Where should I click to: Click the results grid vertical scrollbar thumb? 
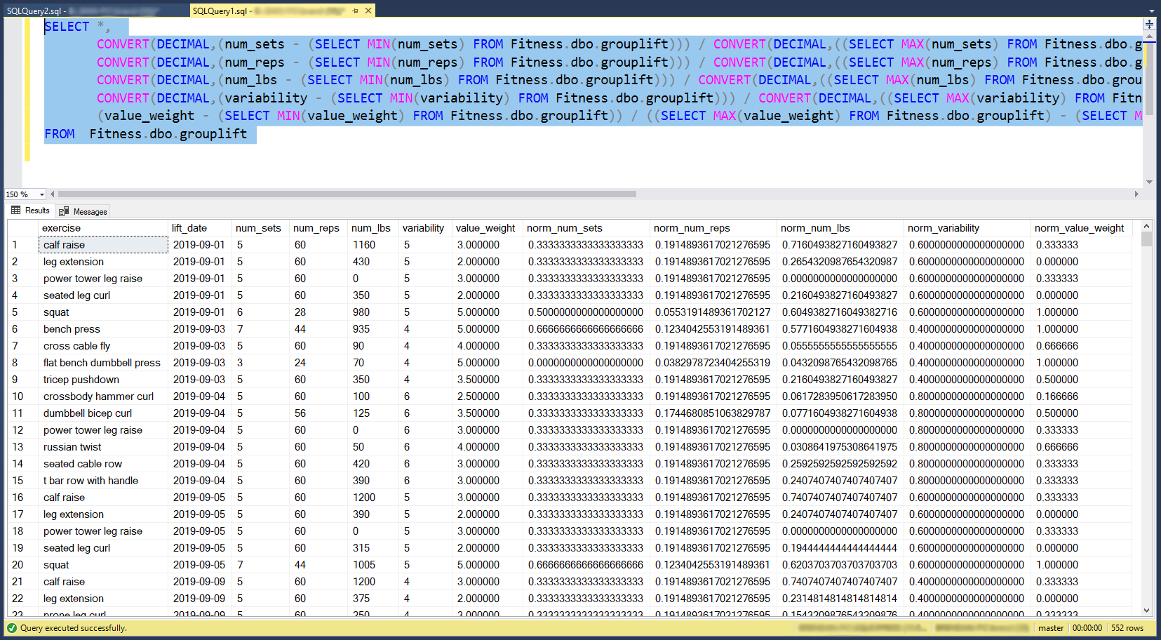click(1147, 239)
